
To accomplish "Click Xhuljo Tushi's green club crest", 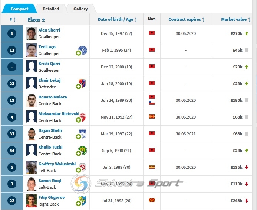I will 83,150.
